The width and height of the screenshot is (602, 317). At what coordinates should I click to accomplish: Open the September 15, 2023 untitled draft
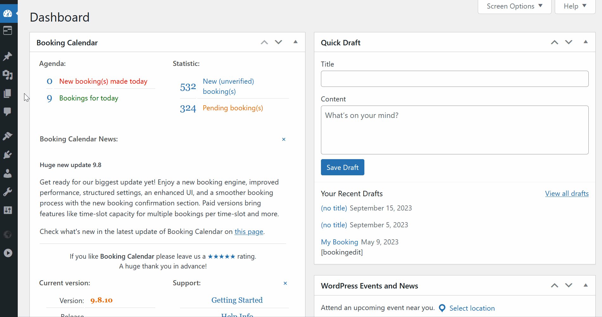coord(334,208)
